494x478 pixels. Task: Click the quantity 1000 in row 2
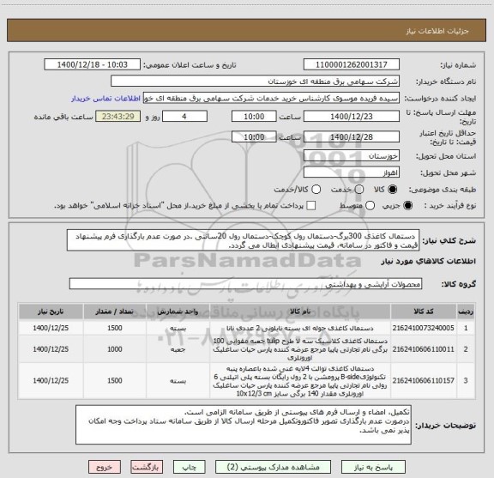pos(115,349)
